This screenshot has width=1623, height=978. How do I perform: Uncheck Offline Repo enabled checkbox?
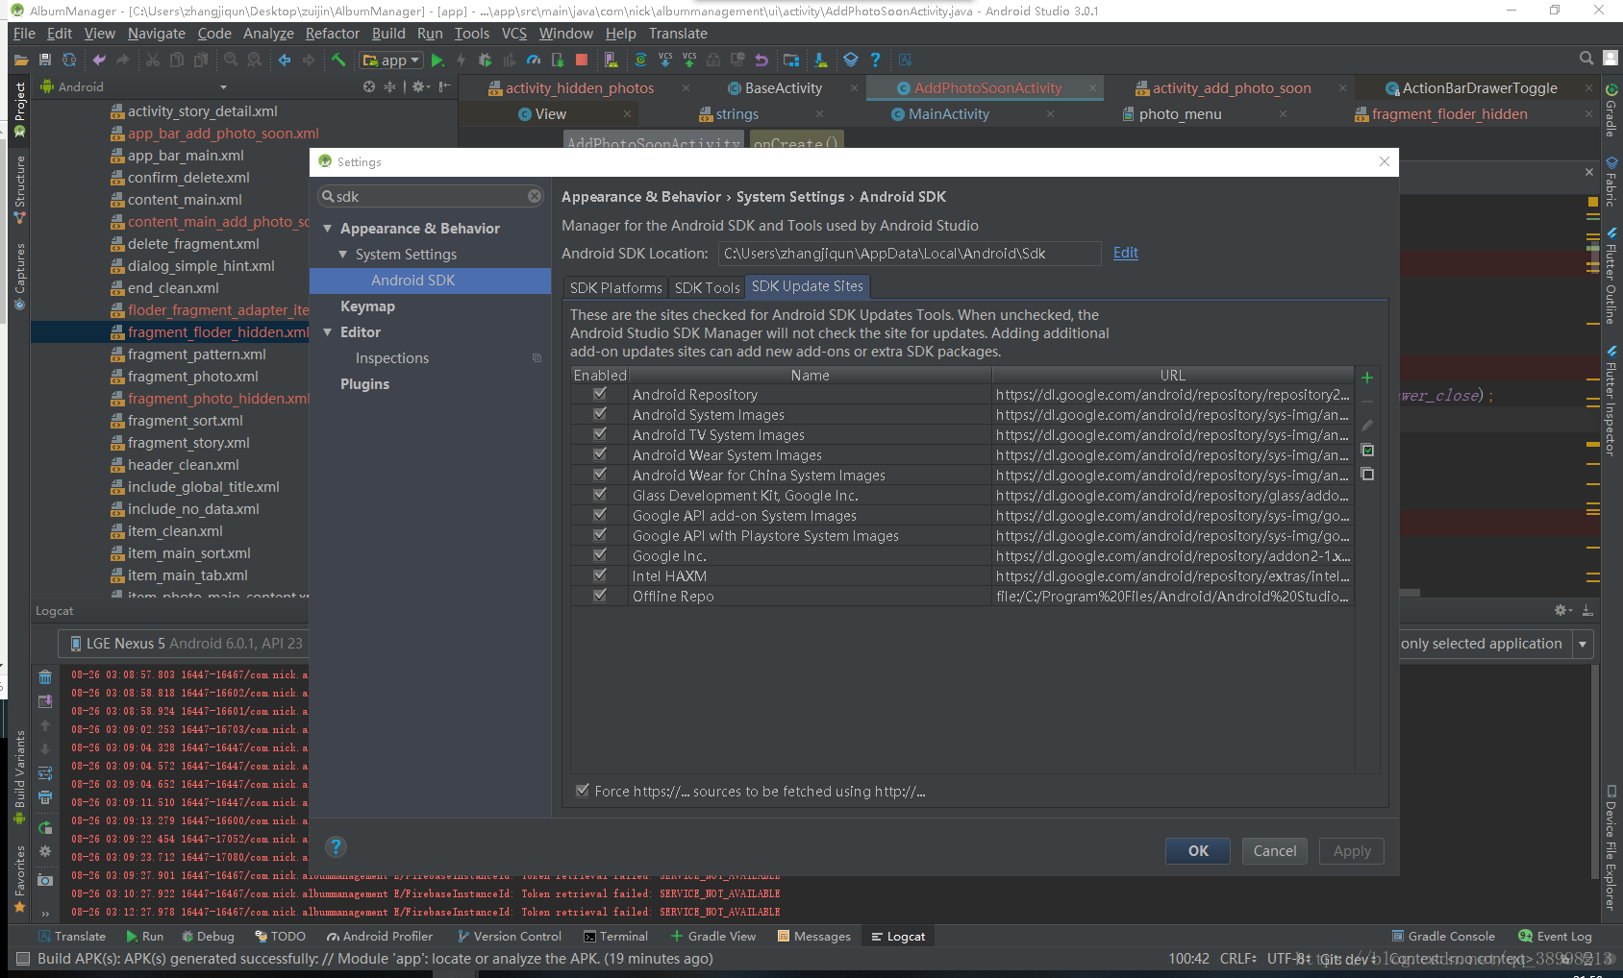pos(600,596)
